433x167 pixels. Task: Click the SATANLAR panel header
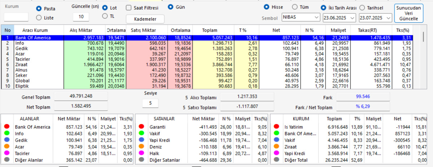pyautogui.click(x=165, y=119)
